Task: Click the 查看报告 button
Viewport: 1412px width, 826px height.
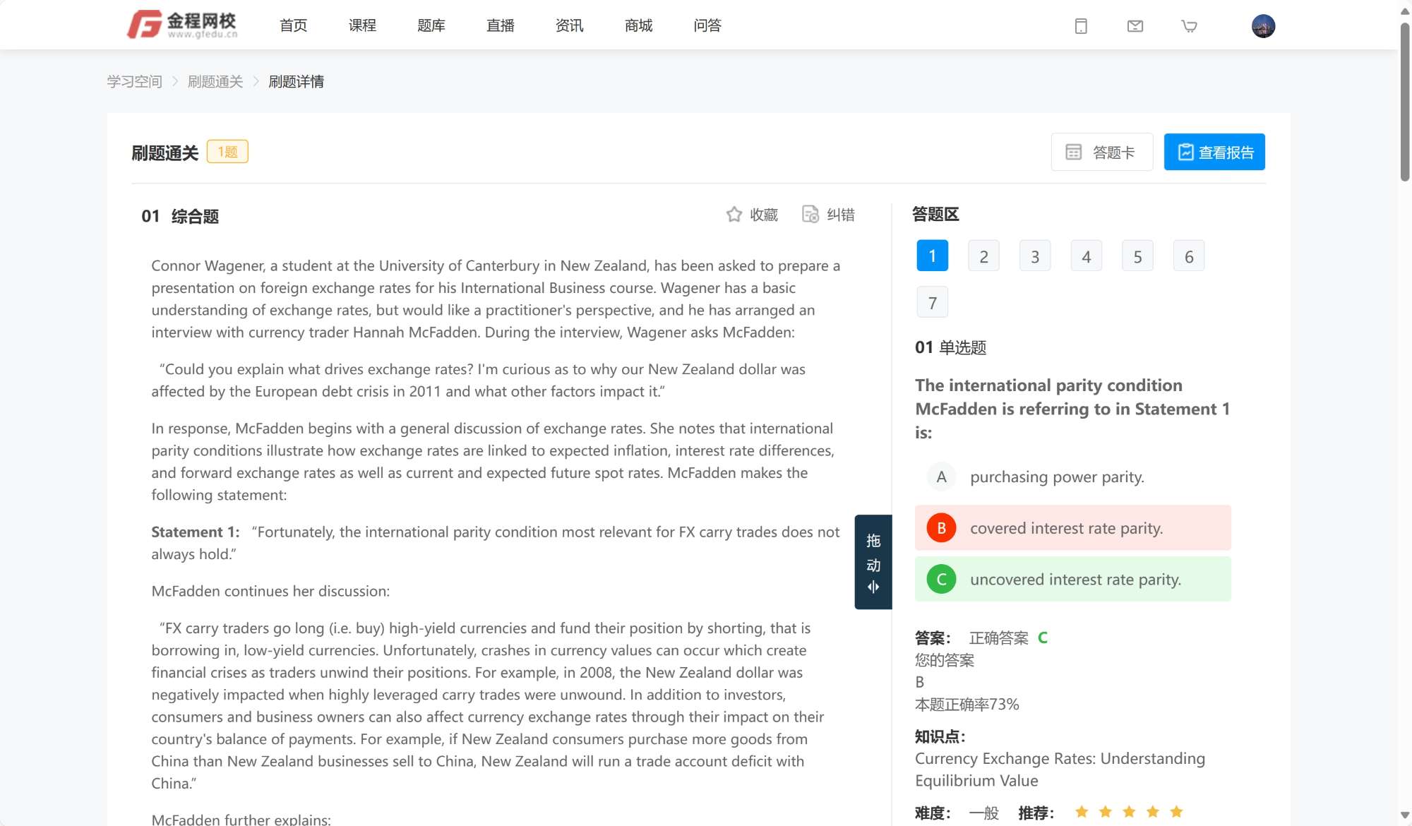Action: [1214, 152]
